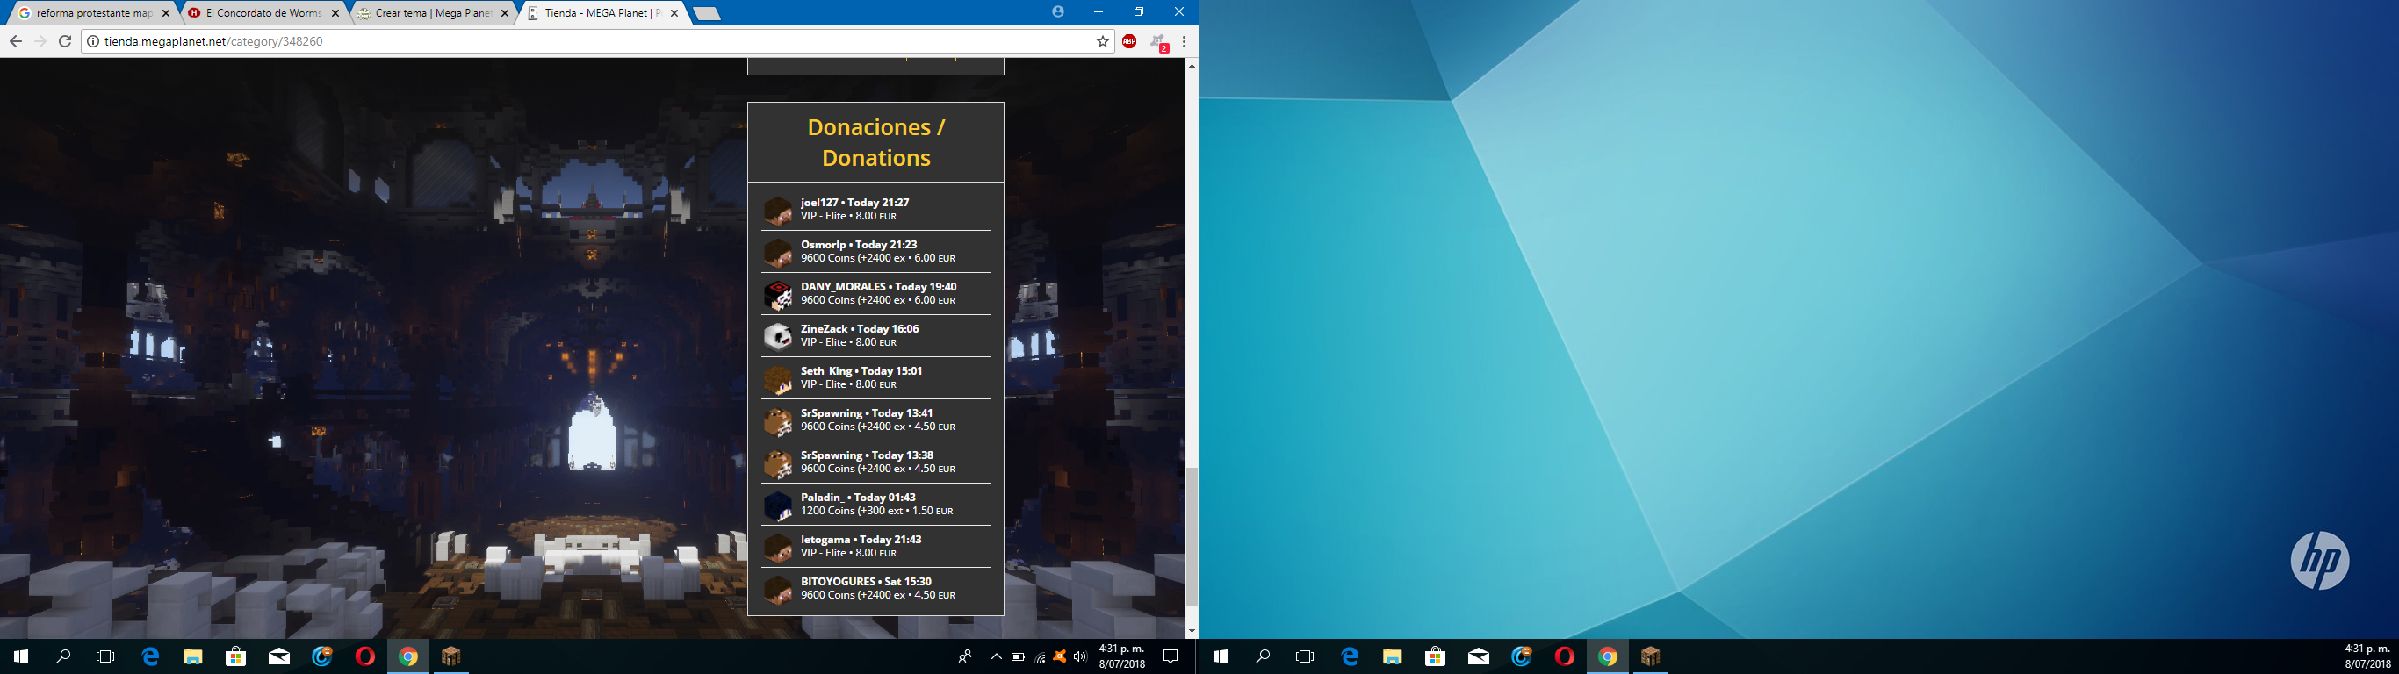Click 'letogama • Today 21:43' text

pos(861,539)
